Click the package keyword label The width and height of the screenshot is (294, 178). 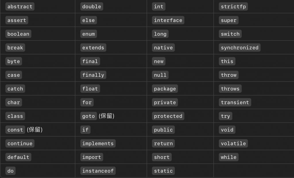(165, 89)
